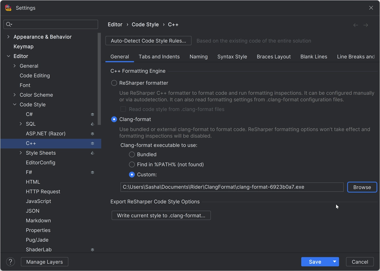The image size is (380, 271).
Task: Select the Custom executable radio button
Action: pyautogui.click(x=132, y=175)
